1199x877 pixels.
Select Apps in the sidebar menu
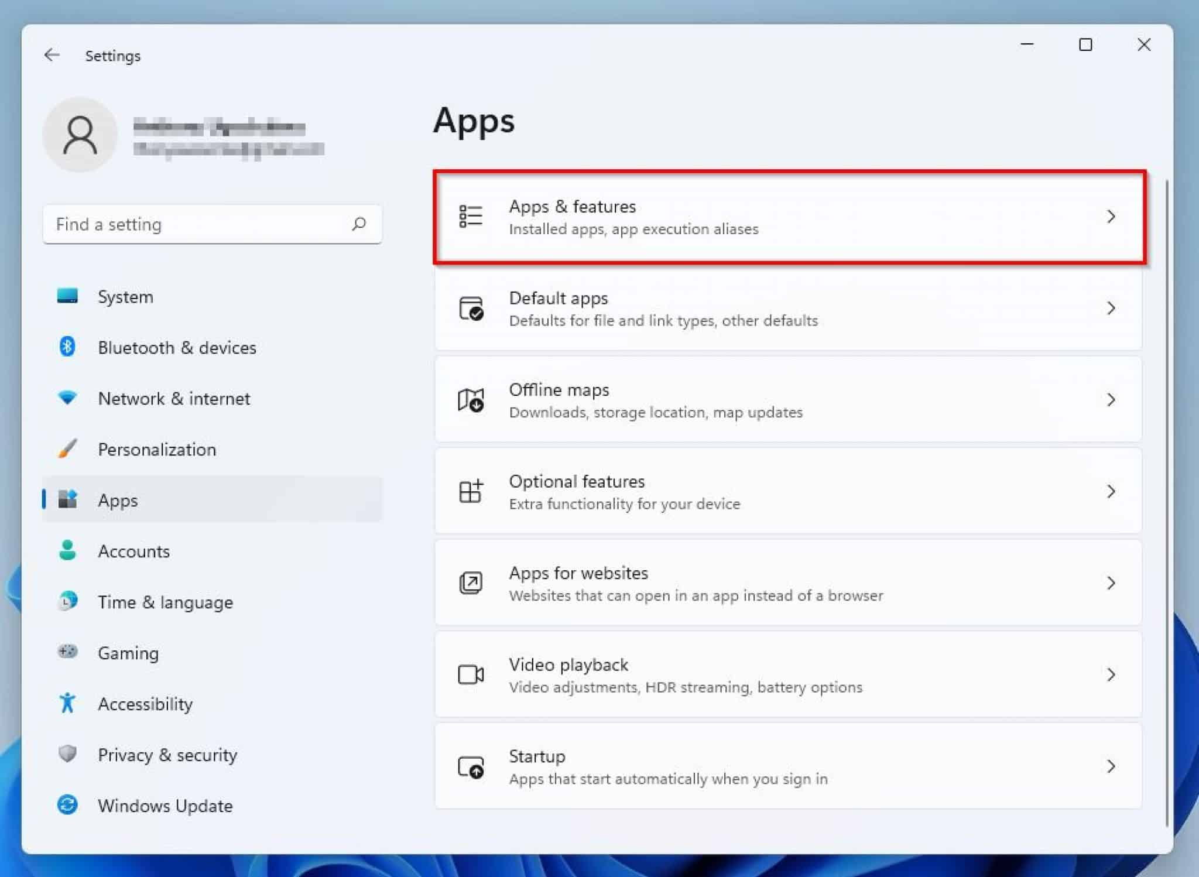pyautogui.click(x=118, y=500)
